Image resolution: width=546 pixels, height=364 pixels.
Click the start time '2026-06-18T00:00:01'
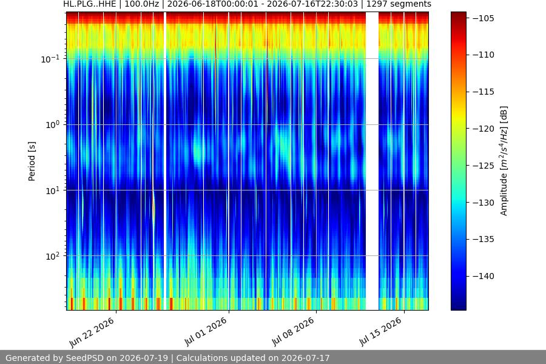click(215, 4)
